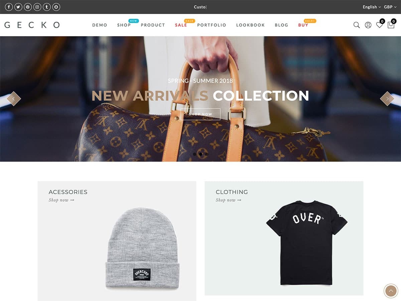View the wishlist heart icon
The height and width of the screenshot is (301, 401).
coord(380,24)
